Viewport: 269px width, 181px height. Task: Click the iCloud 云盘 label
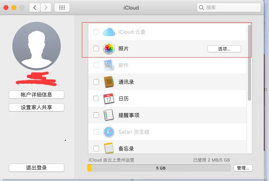point(132,32)
